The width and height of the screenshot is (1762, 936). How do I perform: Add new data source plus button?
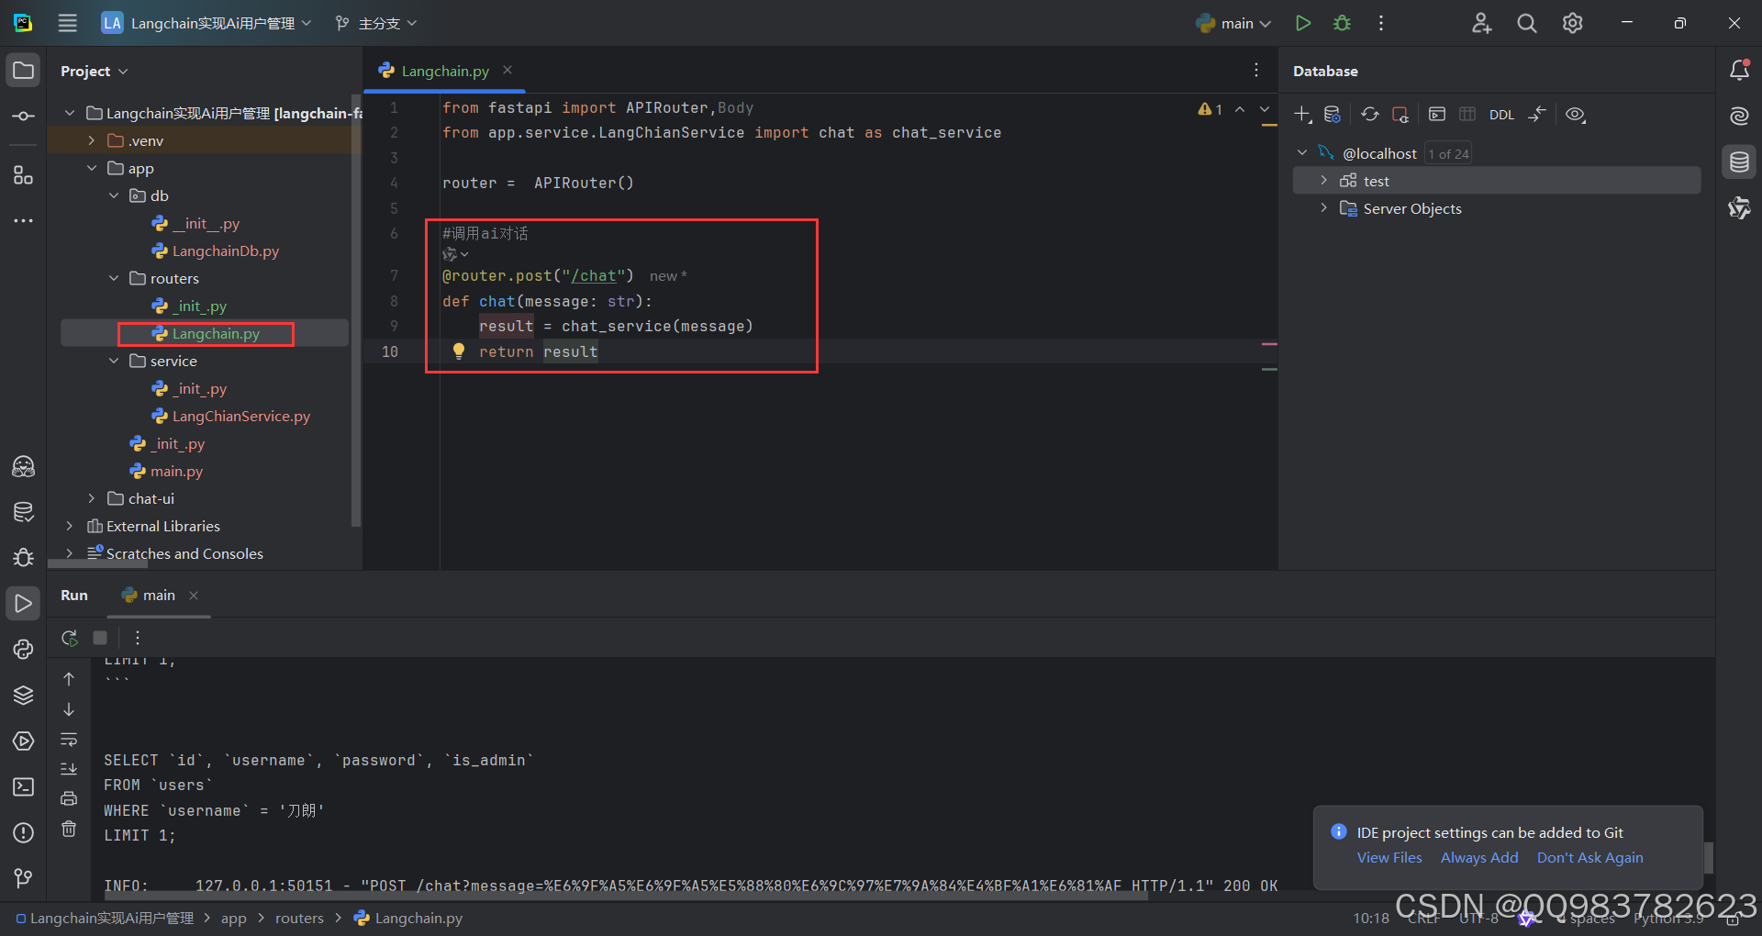1302,115
